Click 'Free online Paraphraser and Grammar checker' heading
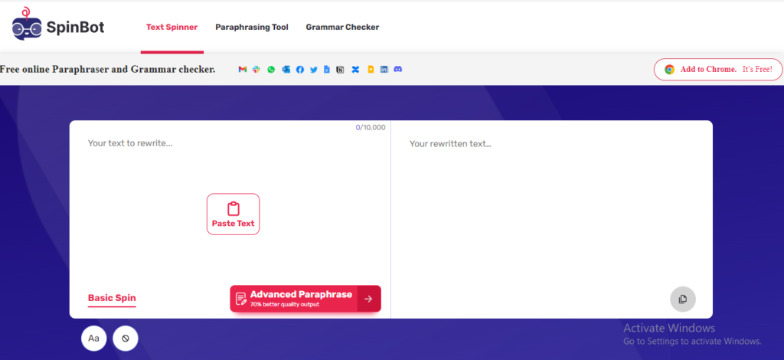 click(107, 70)
